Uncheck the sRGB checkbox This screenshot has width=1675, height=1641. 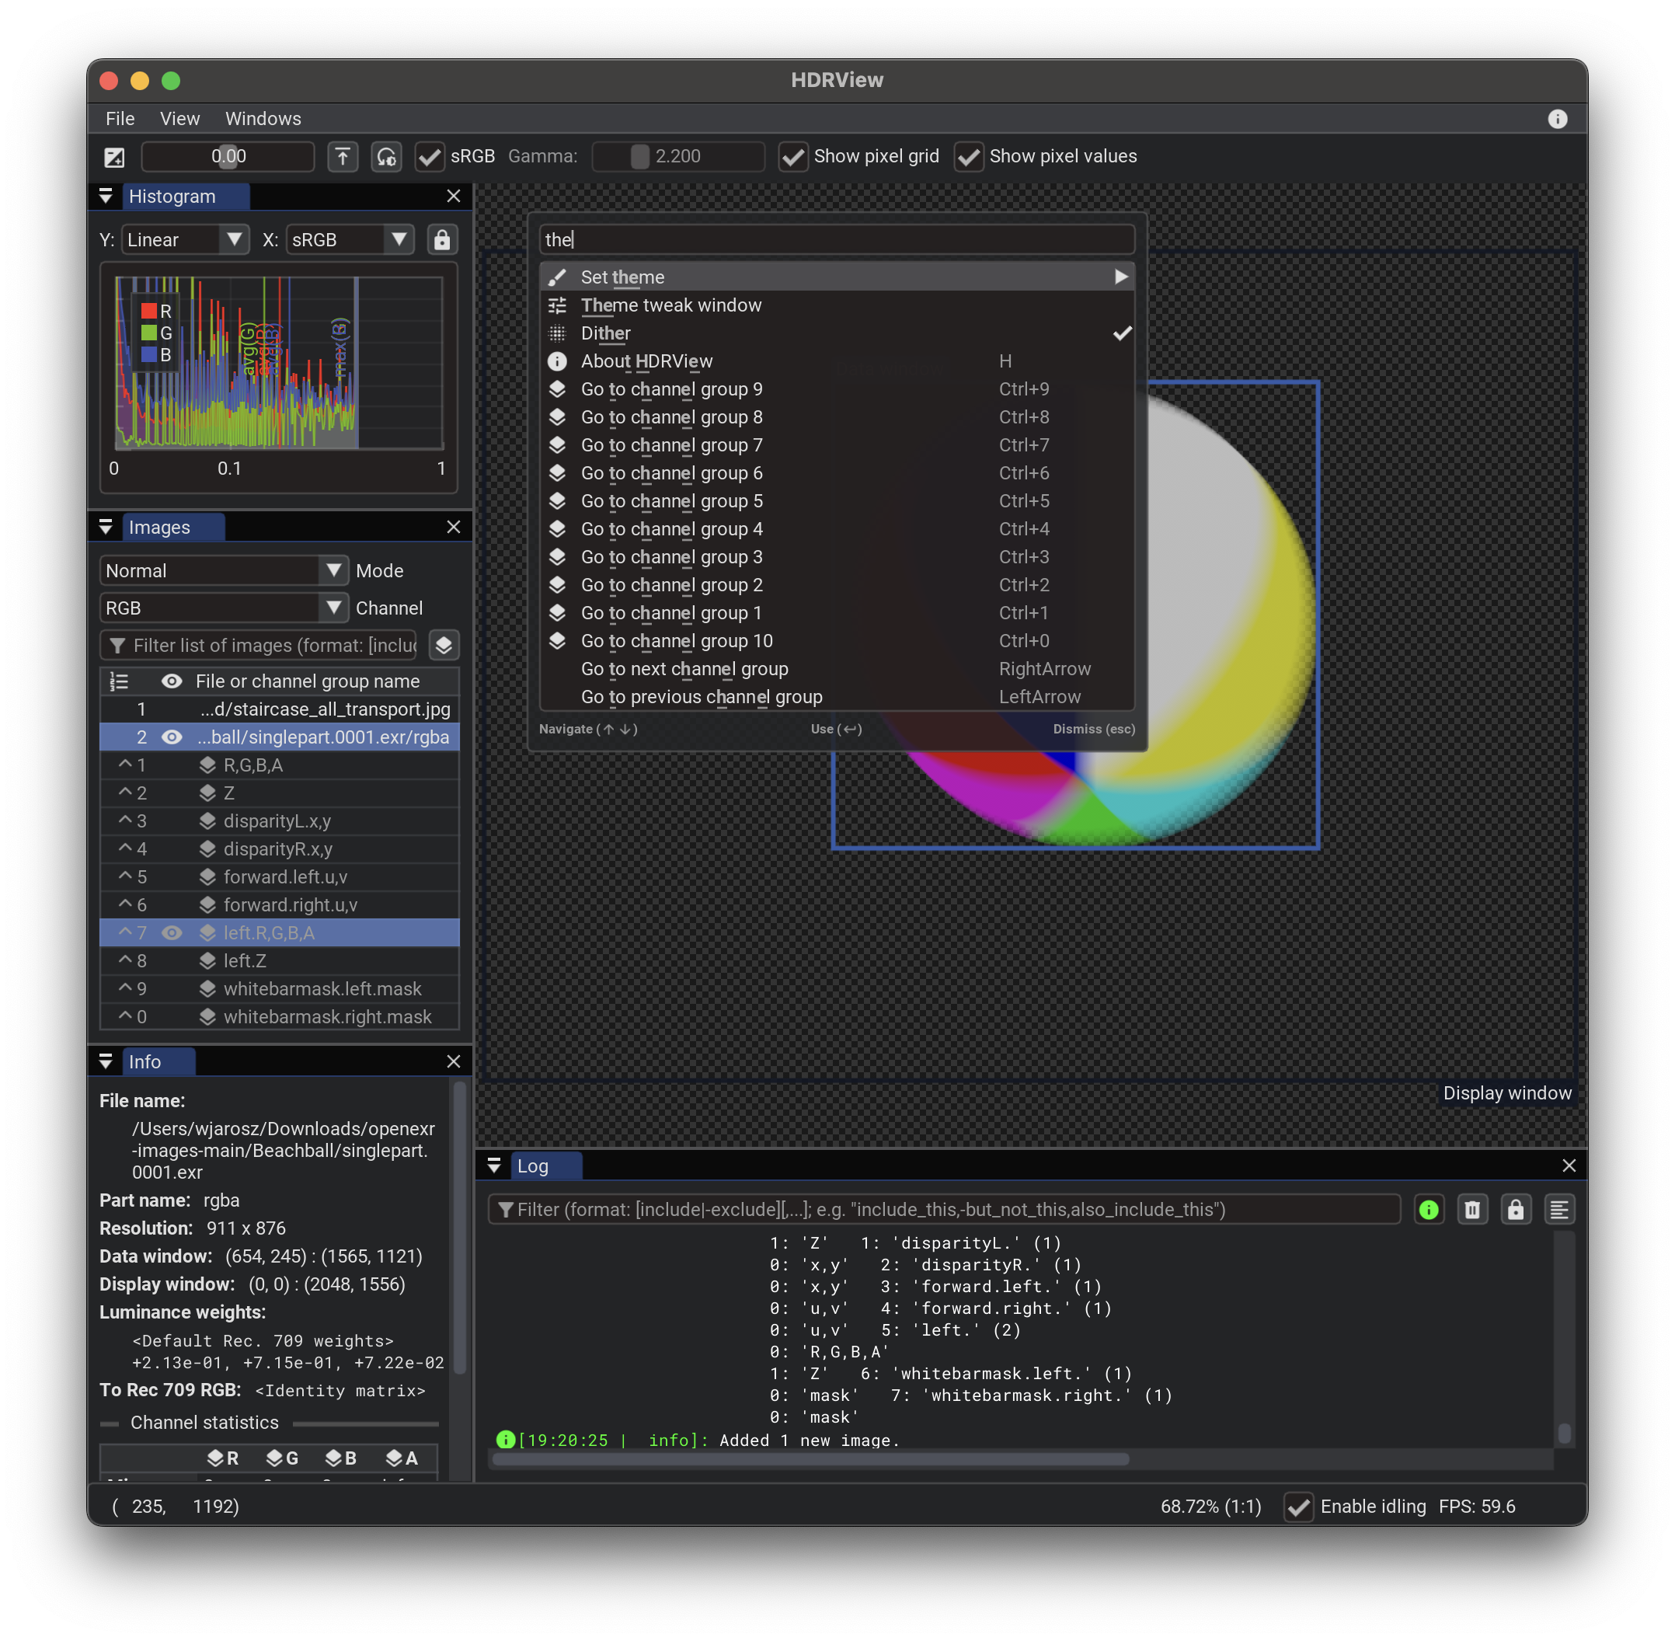coord(429,157)
